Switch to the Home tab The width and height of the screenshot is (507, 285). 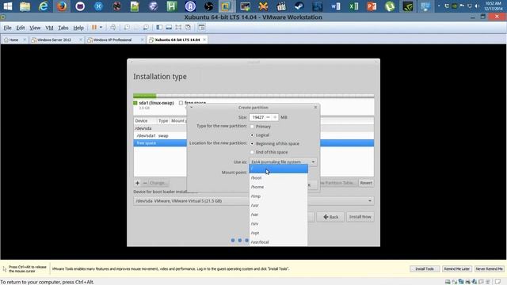tap(13, 40)
